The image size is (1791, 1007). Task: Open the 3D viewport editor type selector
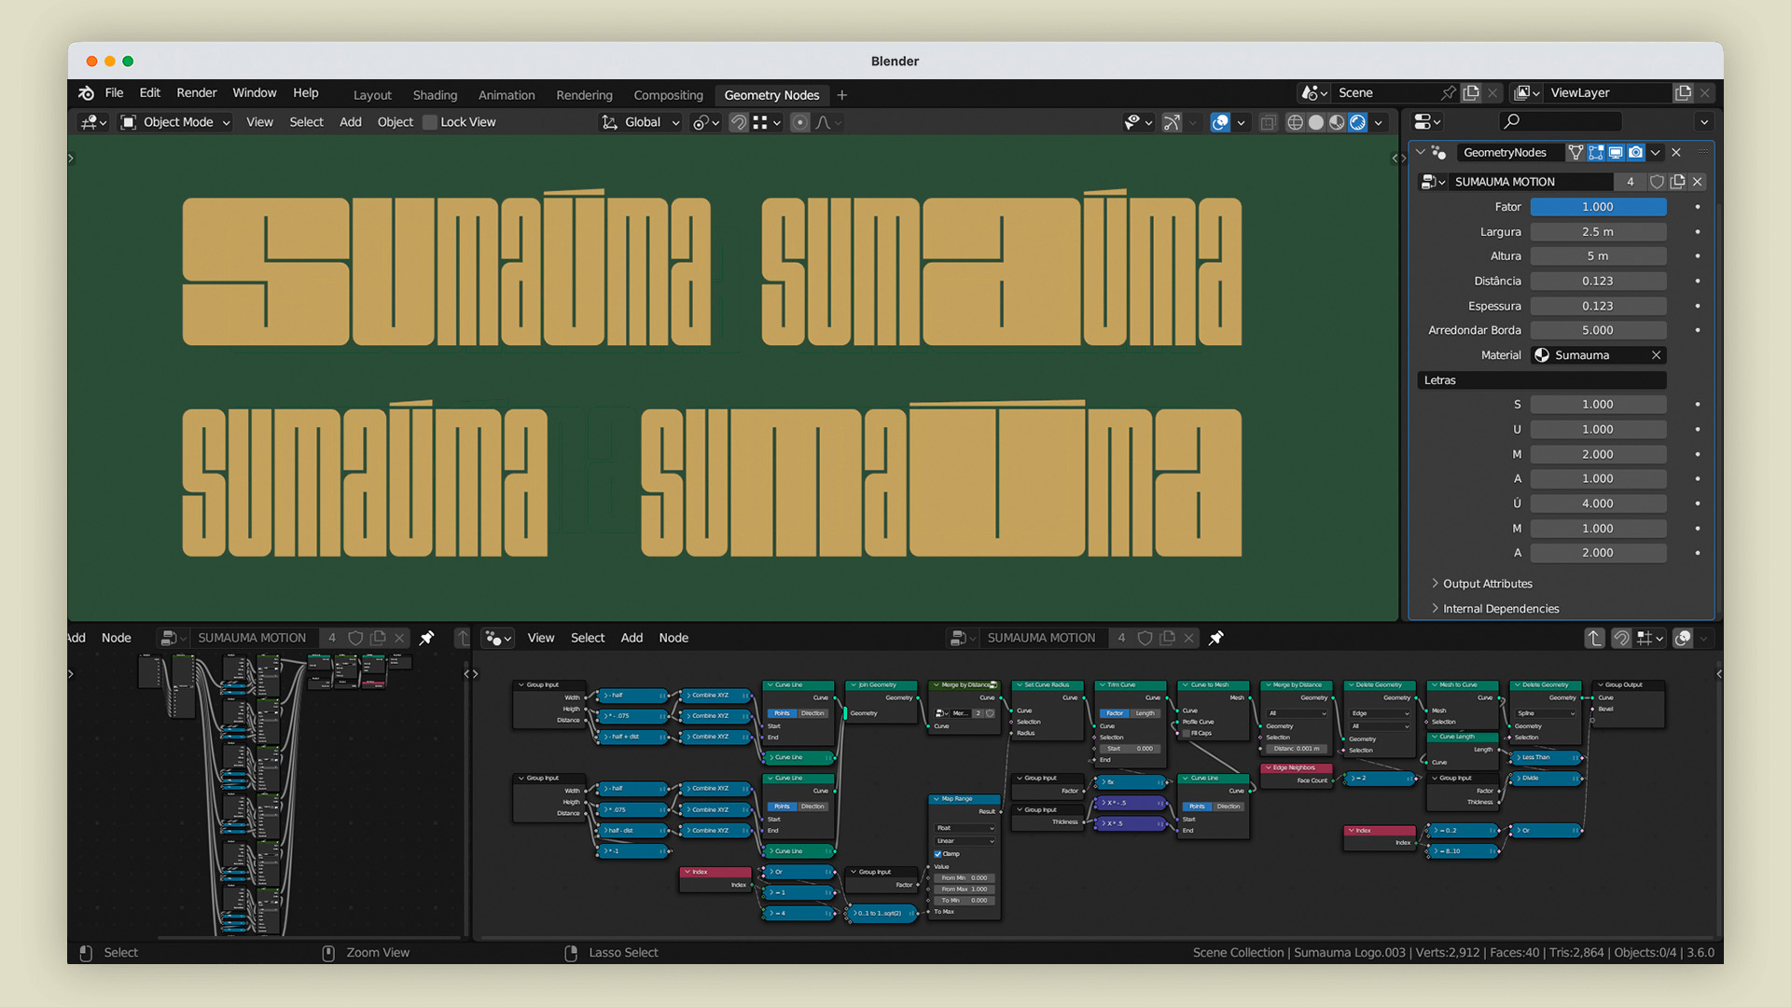[x=94, y=122]
